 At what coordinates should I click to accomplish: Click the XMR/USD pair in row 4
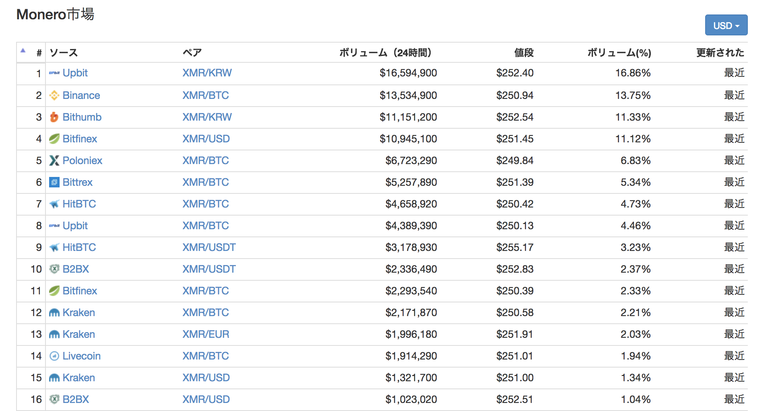(206, 139)
